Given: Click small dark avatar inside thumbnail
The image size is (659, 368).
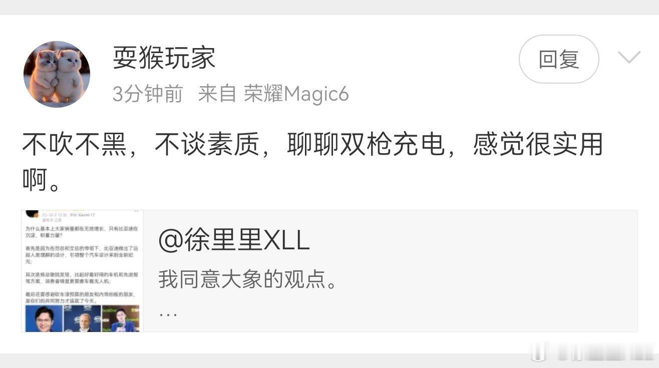Looking at the screenshot, I should click(x=33, y=214).
